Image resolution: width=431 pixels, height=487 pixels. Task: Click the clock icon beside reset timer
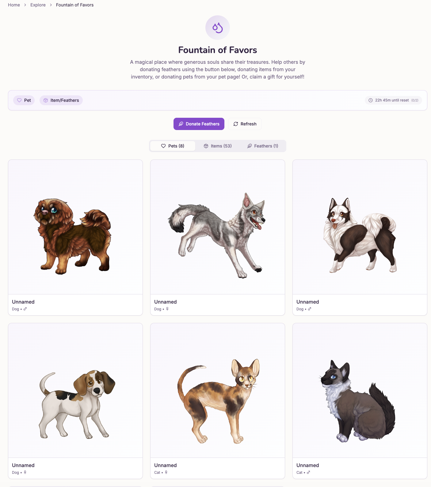pos(371,100)
